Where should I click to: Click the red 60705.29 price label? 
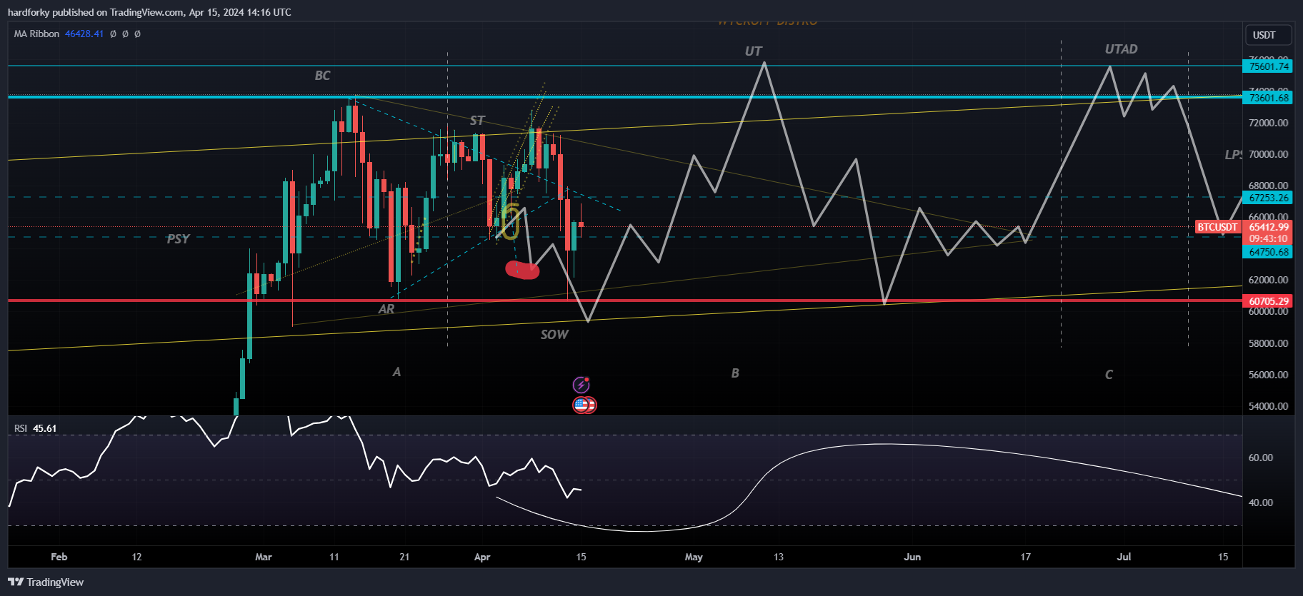point(1268,301)
